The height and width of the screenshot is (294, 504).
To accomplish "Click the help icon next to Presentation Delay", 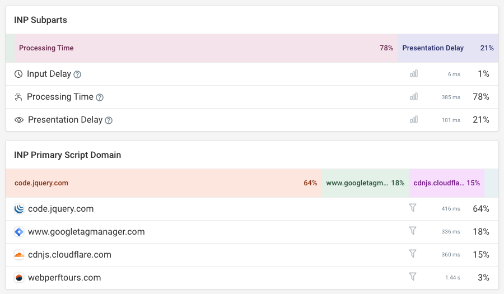I will (x=109, y=120).
